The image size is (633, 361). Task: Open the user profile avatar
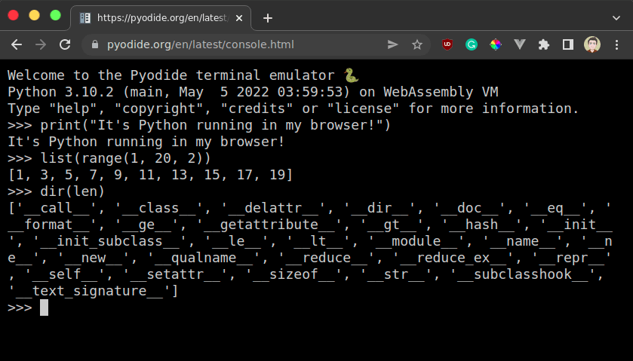tap(592, 44)
